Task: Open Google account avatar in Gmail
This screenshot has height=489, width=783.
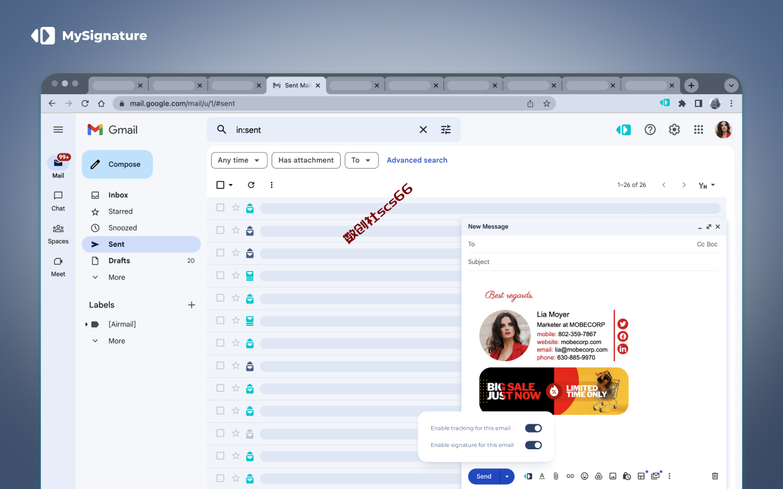Action: click(724, 130)
